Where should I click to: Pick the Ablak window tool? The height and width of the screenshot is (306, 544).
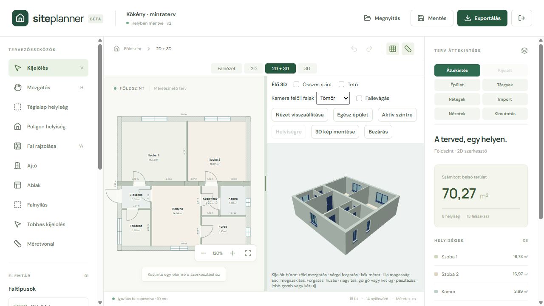point(48,185)
